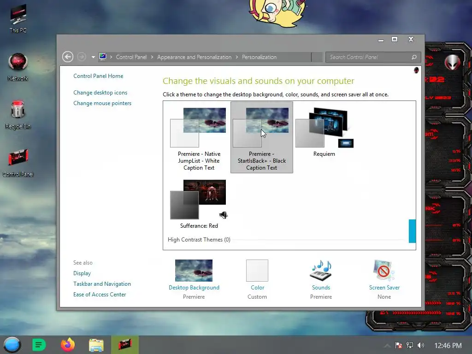Screen dimensions: 472x354
Task: Launch Firefox from the taskbar
Action: pos(68,345)
